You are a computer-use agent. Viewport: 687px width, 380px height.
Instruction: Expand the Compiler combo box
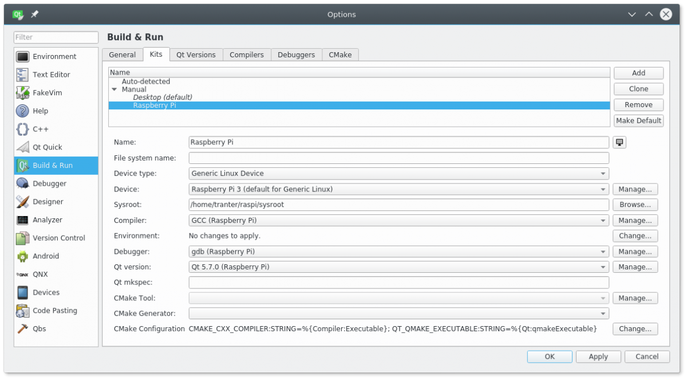tap(398, 221)
